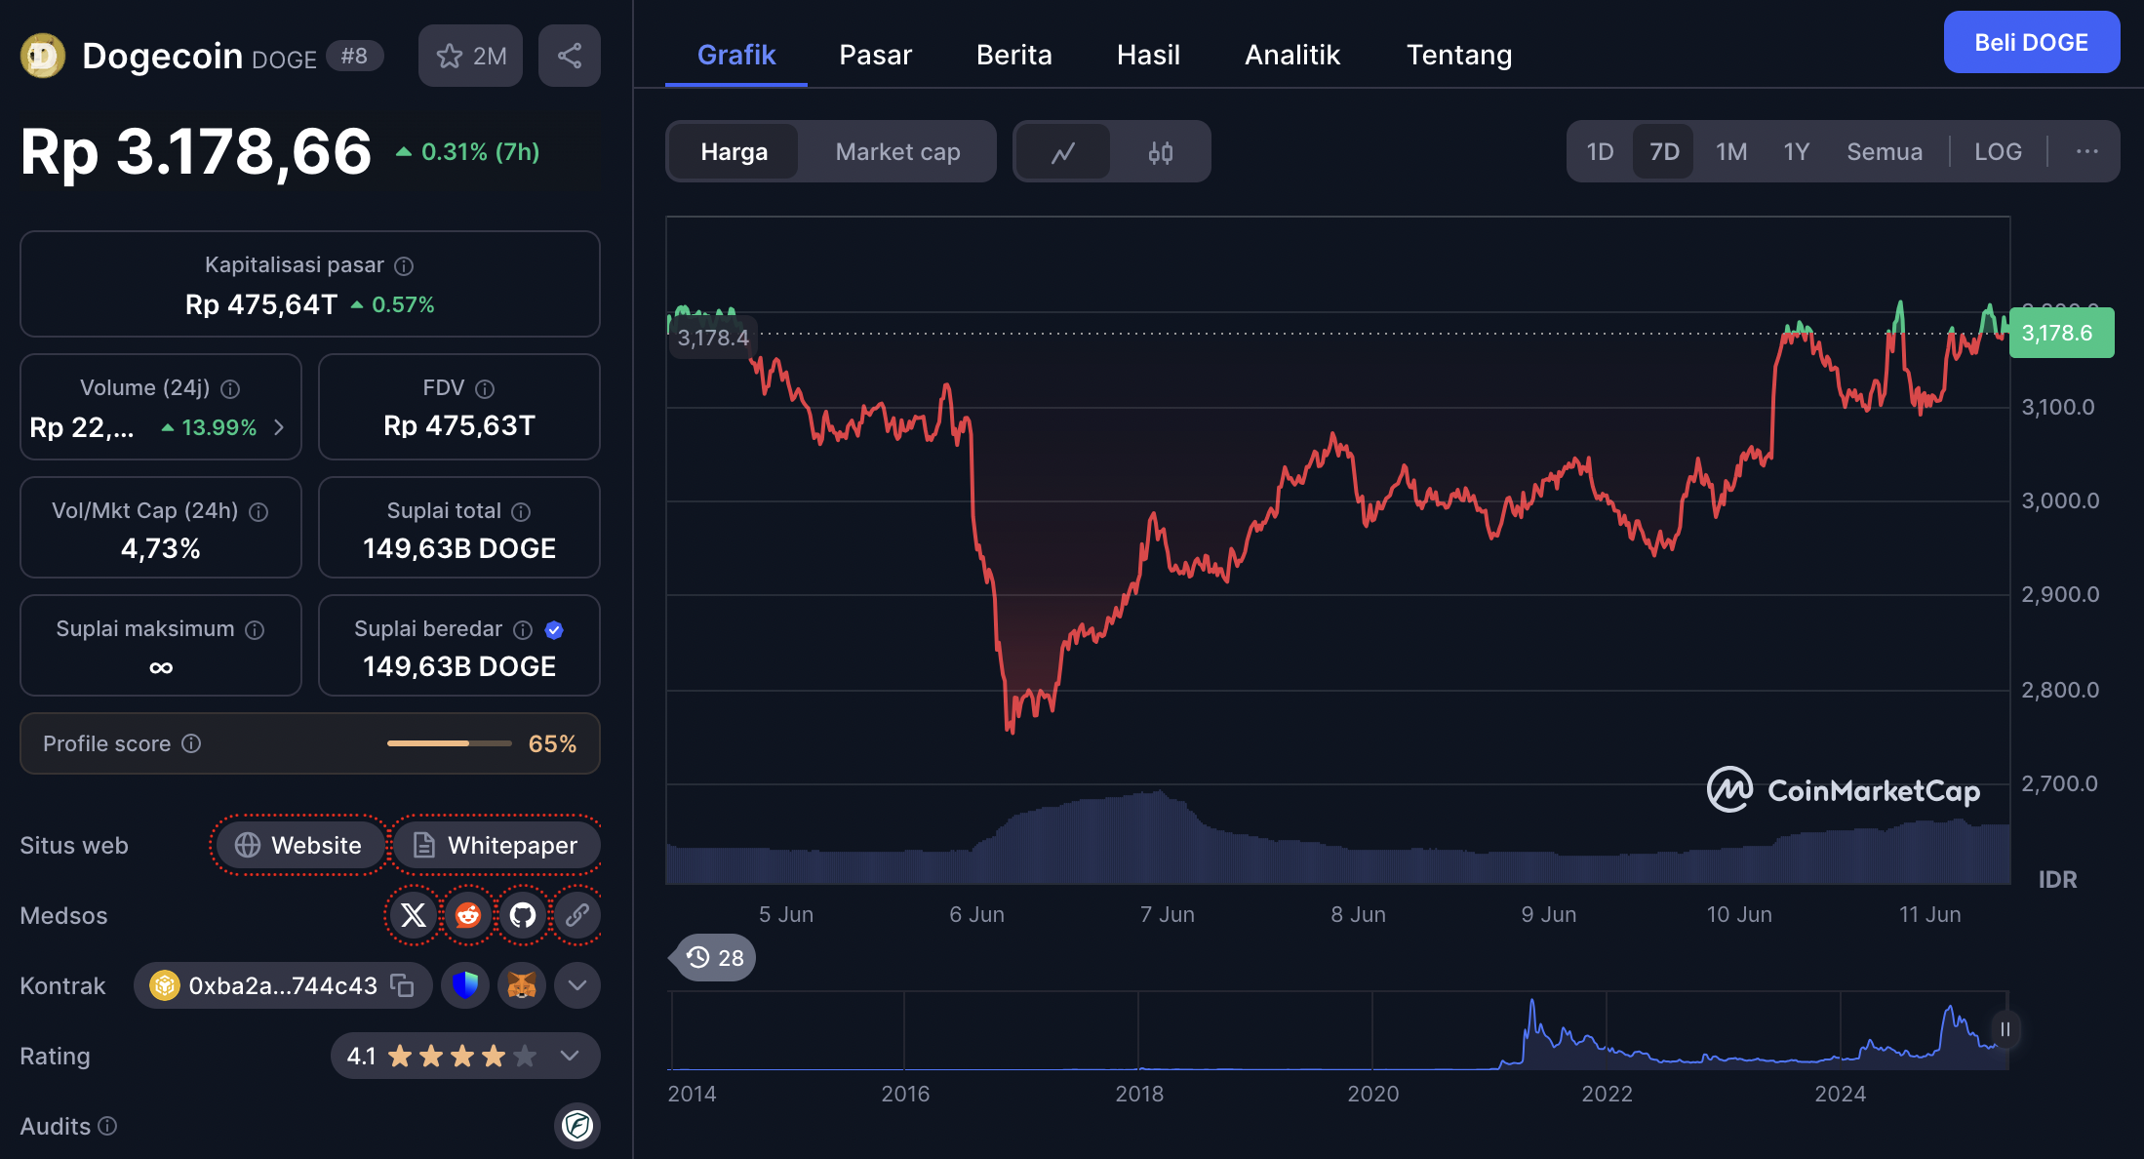Expand the 4.1 rating details

pyautogui.click(x=570, y=1056)
